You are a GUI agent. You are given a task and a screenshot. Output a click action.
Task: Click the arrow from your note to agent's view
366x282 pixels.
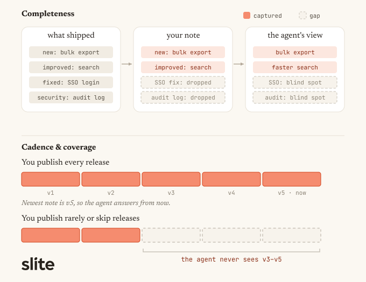click(239, 64)
